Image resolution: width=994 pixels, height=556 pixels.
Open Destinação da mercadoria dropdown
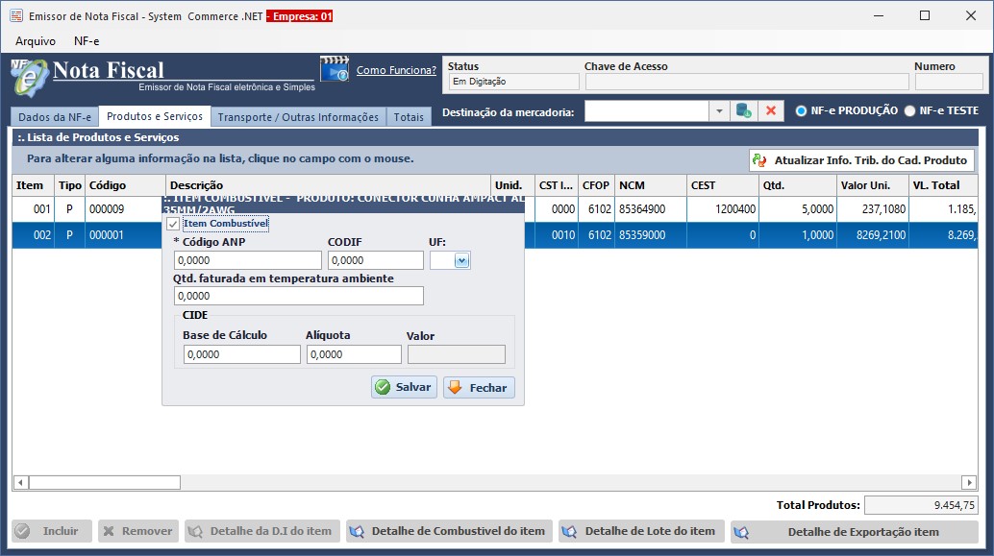(x=719, y=111)
